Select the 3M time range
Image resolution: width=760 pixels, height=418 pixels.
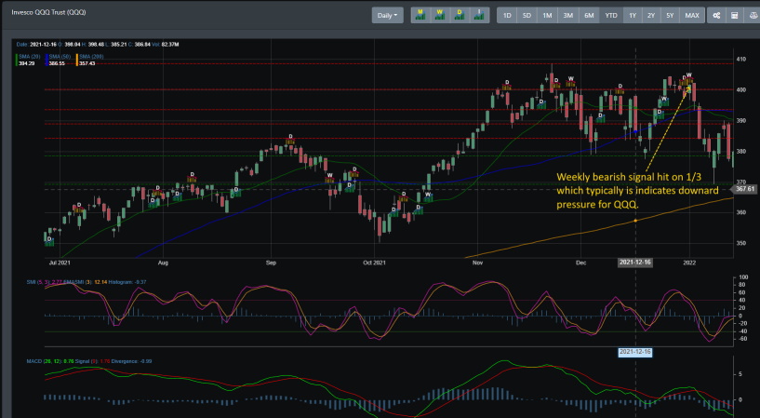[568, 15]
